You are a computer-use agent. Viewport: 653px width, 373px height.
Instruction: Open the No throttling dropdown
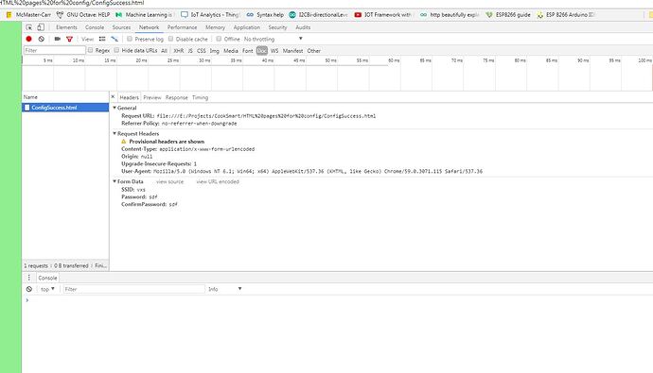[273, 39]
